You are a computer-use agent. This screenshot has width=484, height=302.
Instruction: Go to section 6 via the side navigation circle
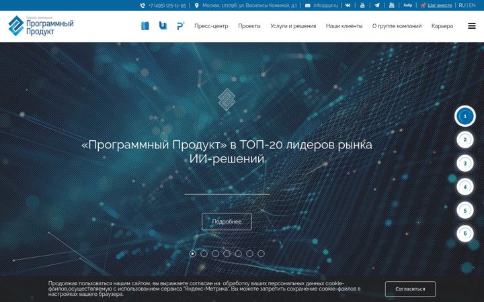click(x=465, y=234)
